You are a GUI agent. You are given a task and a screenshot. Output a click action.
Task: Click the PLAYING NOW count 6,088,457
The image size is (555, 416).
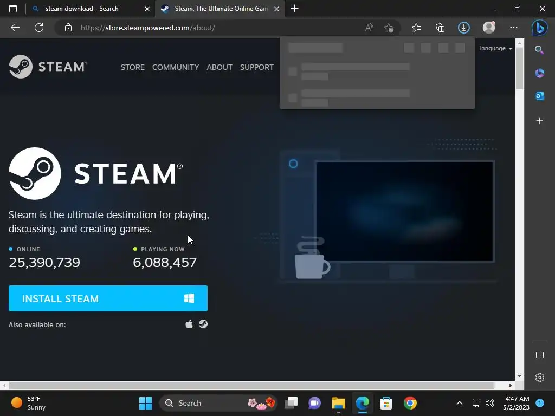coord(165,262)
